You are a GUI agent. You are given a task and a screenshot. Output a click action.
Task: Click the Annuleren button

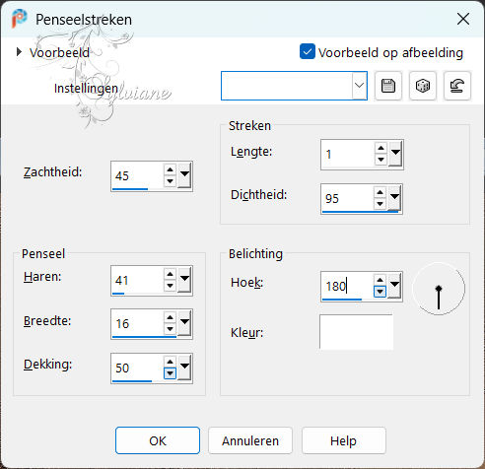[250, 440]
